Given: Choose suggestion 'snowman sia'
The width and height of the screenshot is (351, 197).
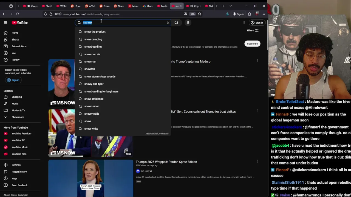Looking at the screenshot, I should pos(123,54).
